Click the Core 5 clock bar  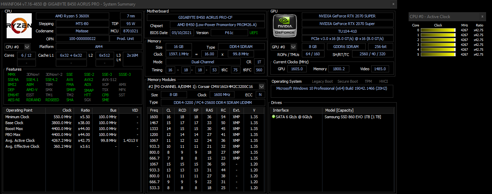pyautogui.click(x=438, y=55)
